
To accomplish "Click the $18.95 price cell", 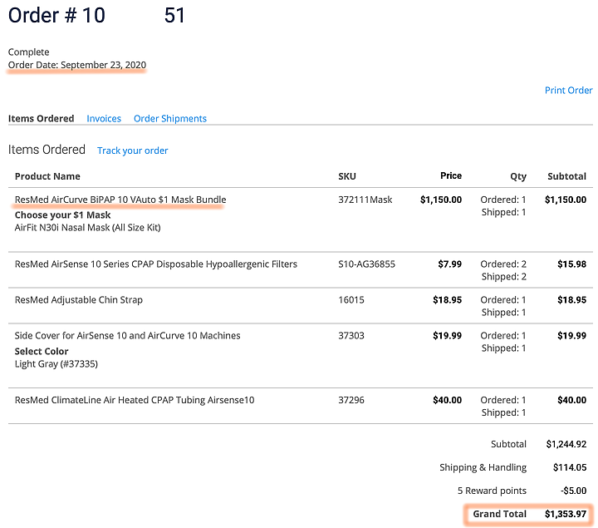I will point(448,300).
